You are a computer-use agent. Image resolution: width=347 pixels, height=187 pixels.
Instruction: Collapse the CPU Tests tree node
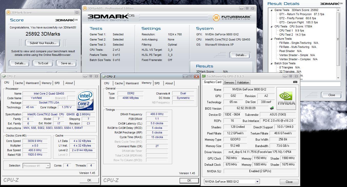(x=272, y=26)
